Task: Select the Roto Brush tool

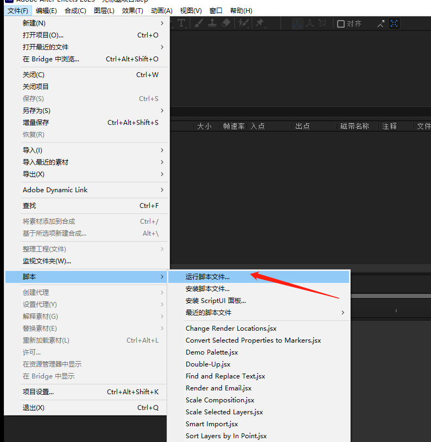Action: [x=243, y=23]
